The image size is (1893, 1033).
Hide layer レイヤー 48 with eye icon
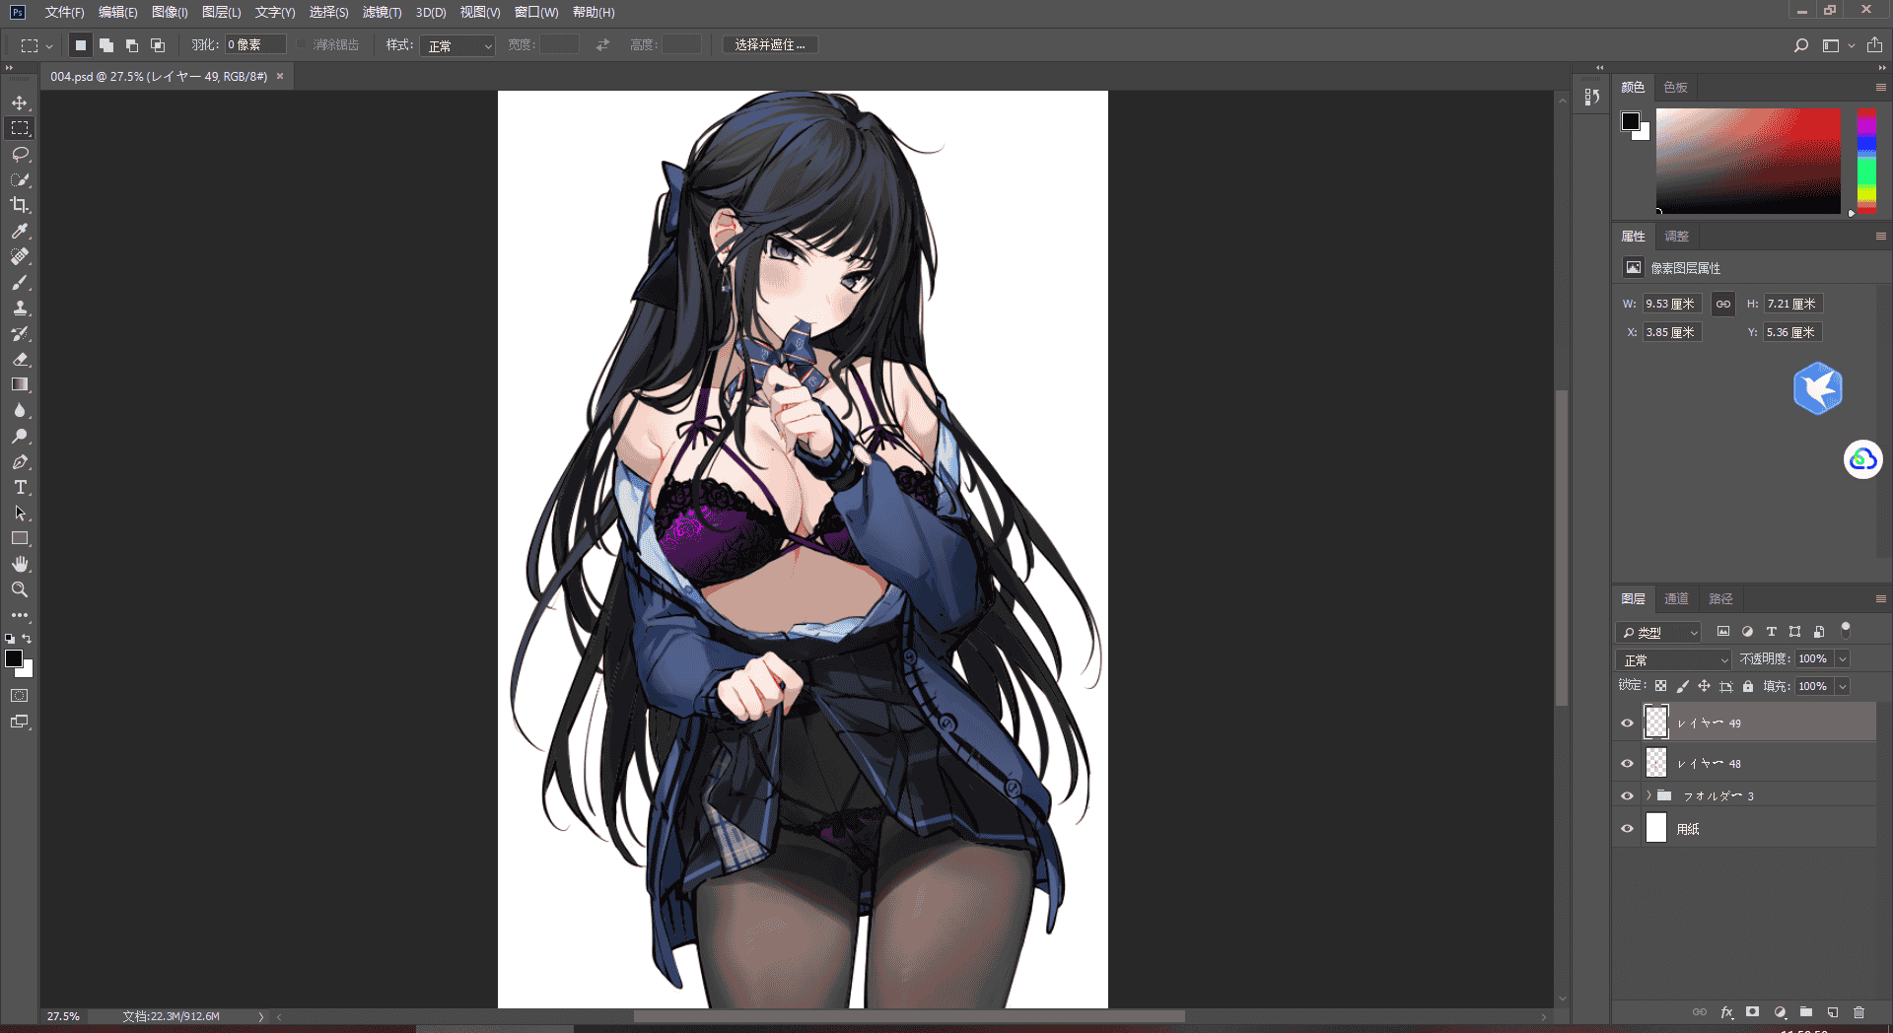point(1628,763)
